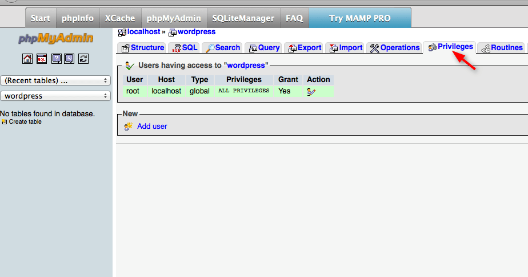Image resolution: width=528 pixels, height=277 pixels.
Task: Open the Search tab
Action: [222, 48]
